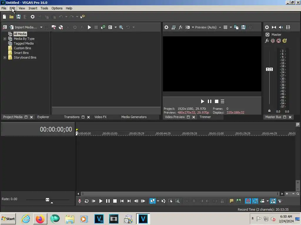
Task: Toggle Master mute icon
Action: (279, 41)
